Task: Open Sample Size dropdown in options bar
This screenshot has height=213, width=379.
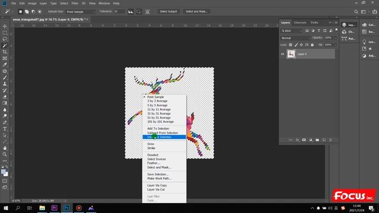Action: coord(81,12)
